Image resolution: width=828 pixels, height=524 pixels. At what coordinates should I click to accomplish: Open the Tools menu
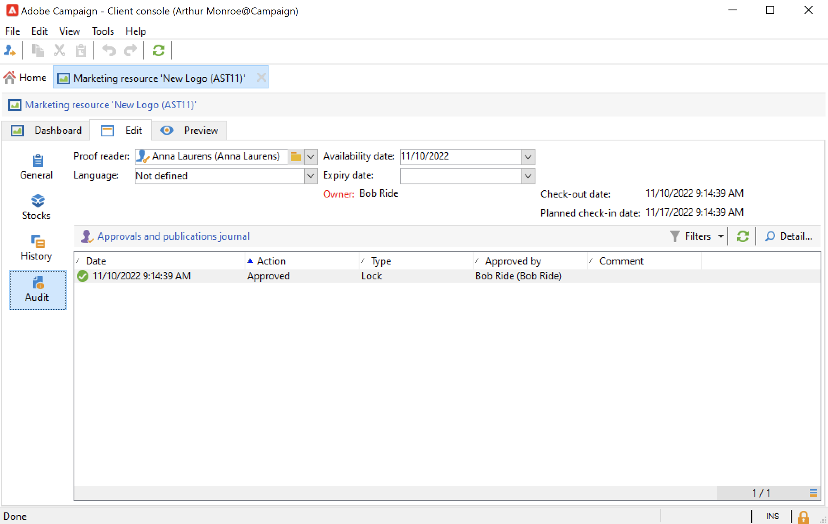(x=102, y=31)
